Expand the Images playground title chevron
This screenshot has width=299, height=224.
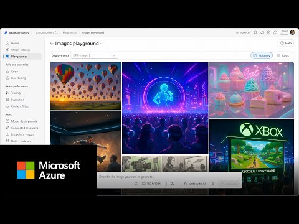click(x=102, y=44)
